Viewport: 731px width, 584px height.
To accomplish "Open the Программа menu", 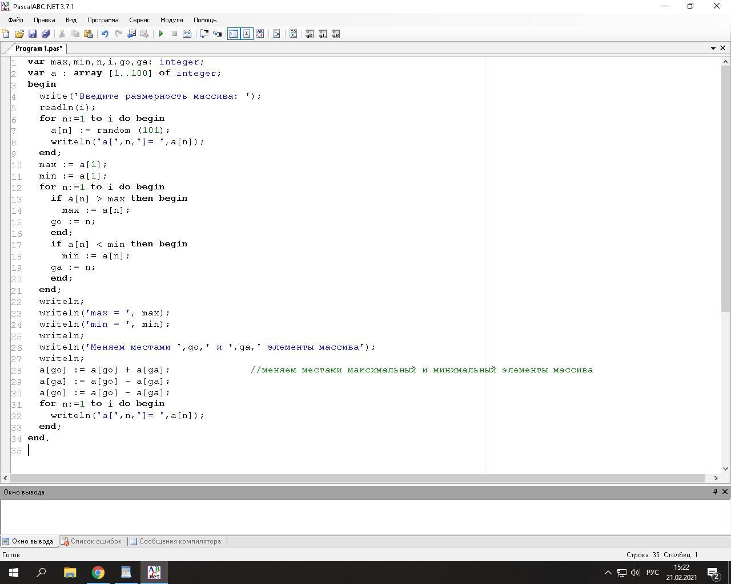I will point(103,20).
